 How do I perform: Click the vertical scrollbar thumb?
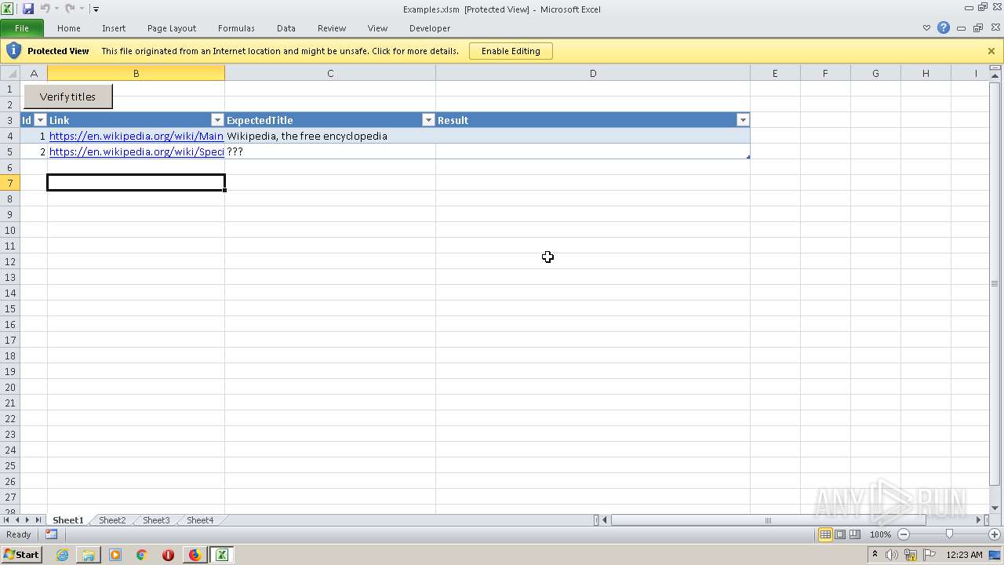995,283
